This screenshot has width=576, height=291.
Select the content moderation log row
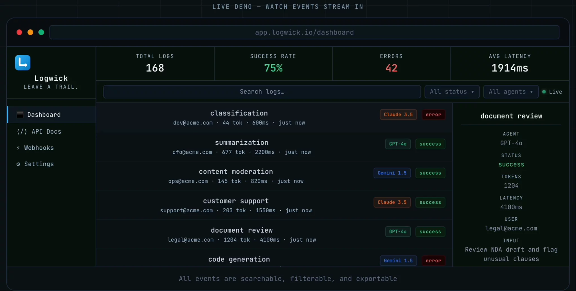click(x=274, y=176)
